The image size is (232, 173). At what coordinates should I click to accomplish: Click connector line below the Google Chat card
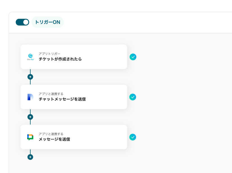click(30, 152)
